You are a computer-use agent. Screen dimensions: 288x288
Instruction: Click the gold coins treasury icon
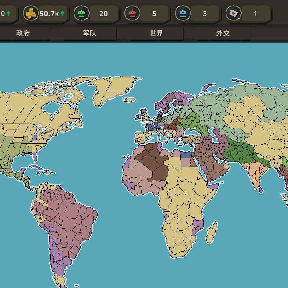(30, 14)
